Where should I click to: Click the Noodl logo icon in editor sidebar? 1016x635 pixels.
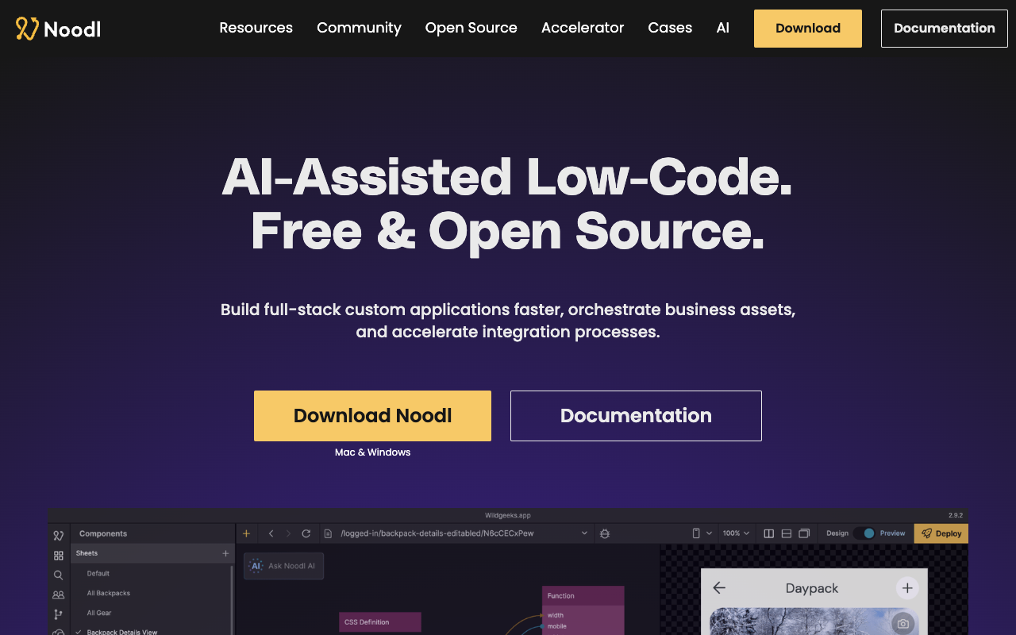click(x=58, y=535)
